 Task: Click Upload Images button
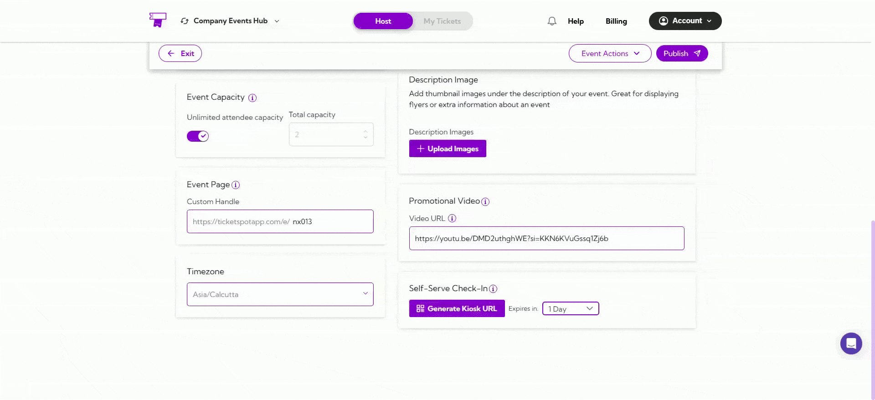[x=448, y=149]
